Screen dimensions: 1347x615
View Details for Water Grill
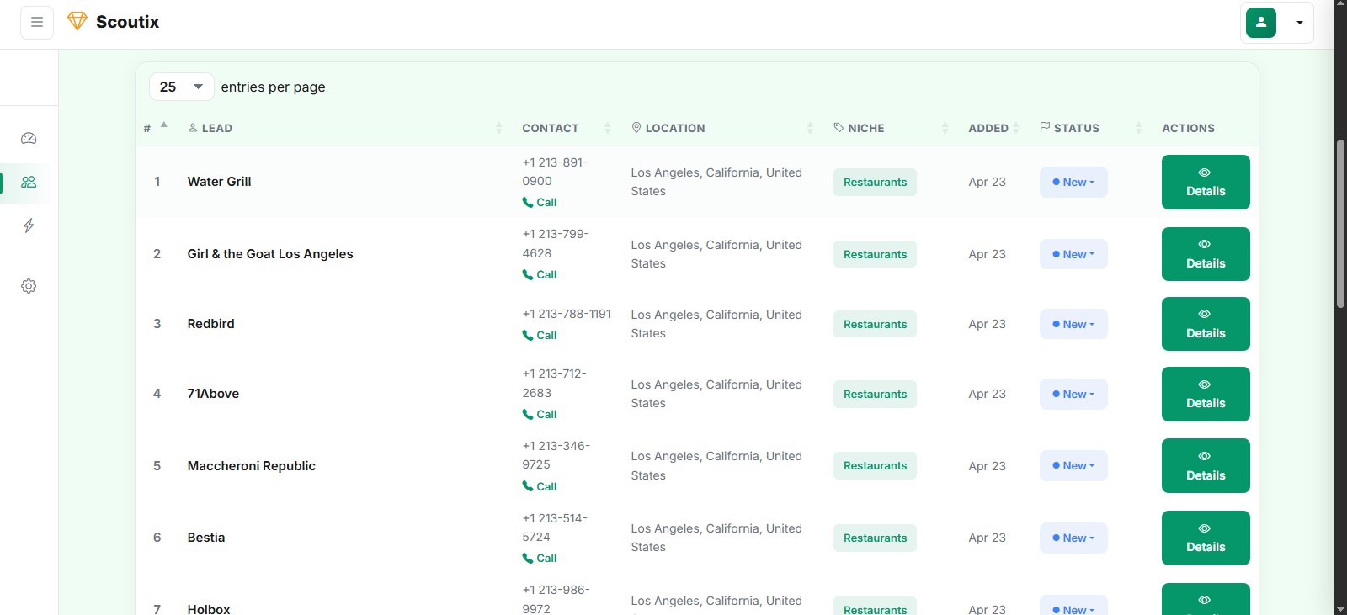click(1206, 182)
